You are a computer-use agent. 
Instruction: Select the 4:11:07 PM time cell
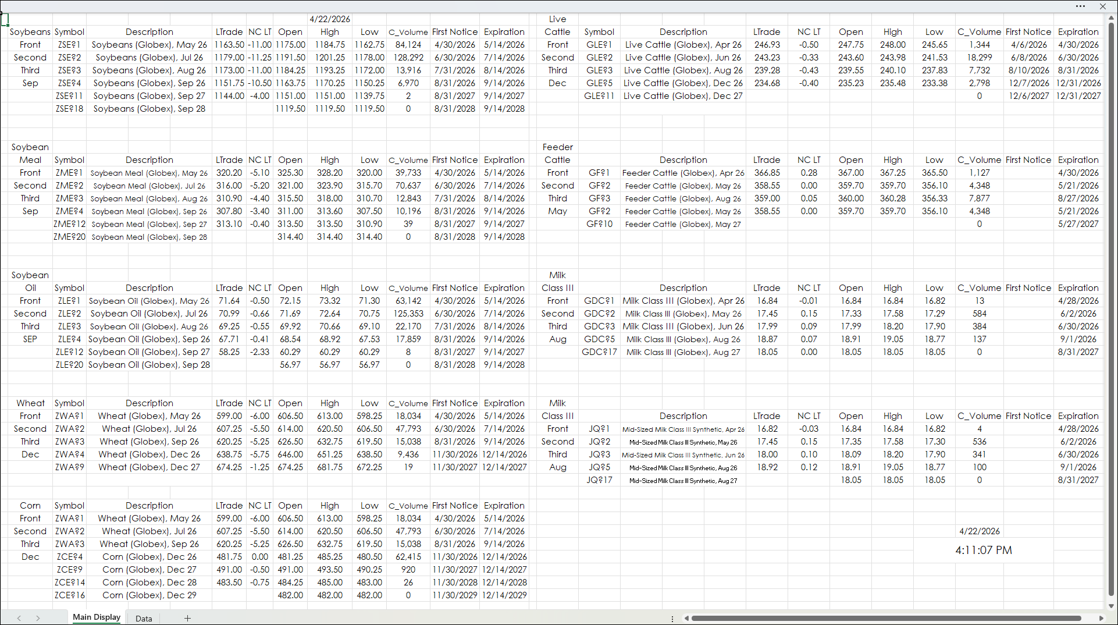[x=983, y=551]
